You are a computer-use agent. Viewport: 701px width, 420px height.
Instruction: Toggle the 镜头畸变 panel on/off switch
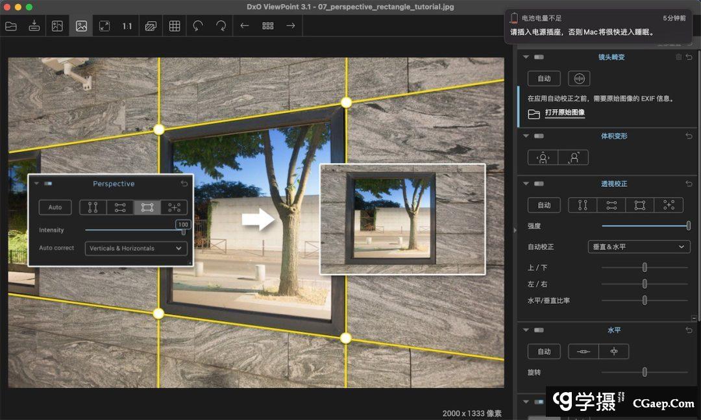coord(539,57)
